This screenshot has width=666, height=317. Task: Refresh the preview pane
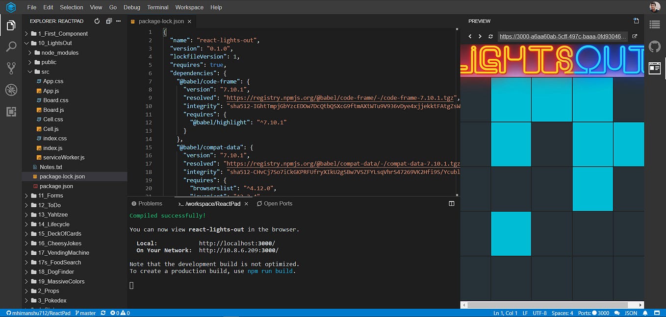point(490,36)
